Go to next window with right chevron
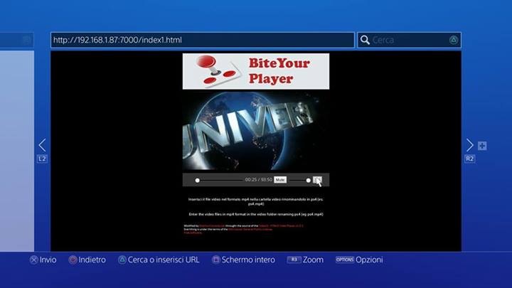 click(469, 145)
